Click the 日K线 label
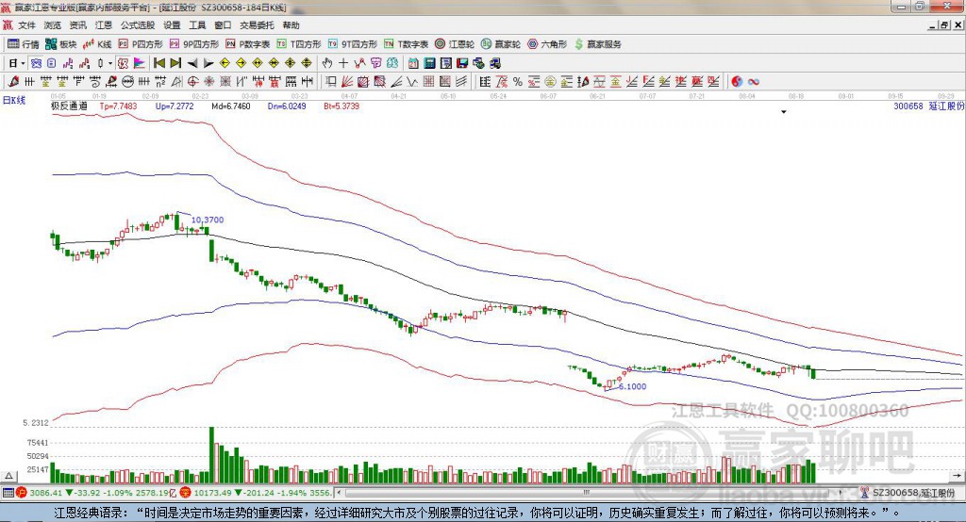This screenshot has width=966, height=522. click(x=14, y=100)
